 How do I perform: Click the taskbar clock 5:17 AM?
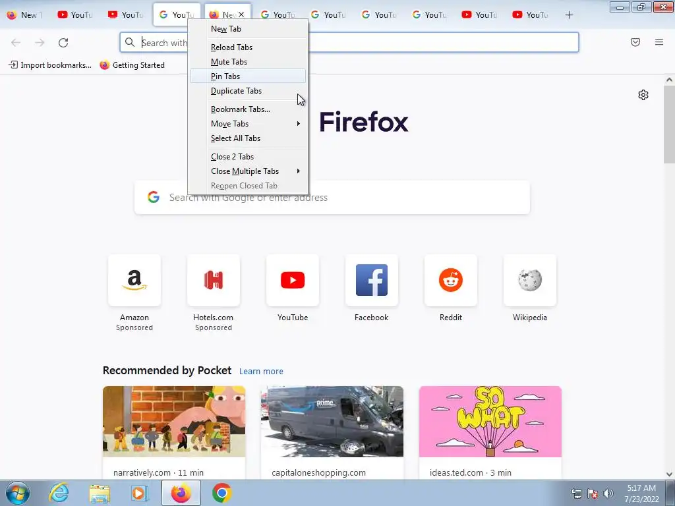coord(641,488)
